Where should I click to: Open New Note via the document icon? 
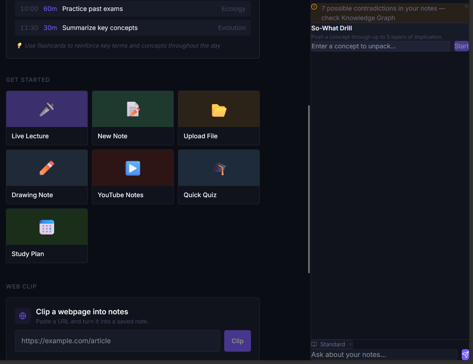(x=133, y=109)
